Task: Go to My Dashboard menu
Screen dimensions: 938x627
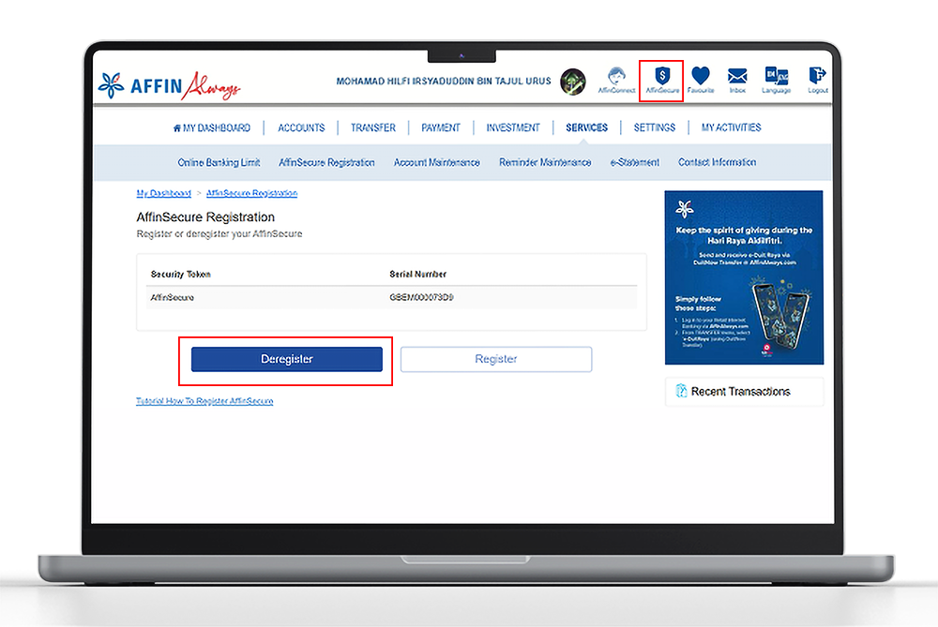Action: coord(212,127)
